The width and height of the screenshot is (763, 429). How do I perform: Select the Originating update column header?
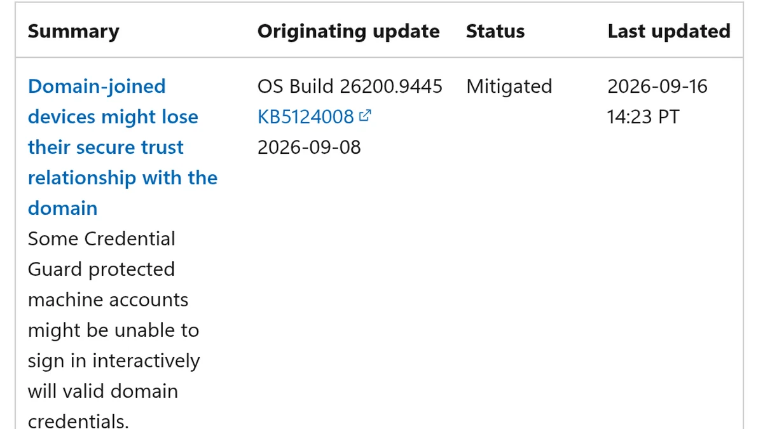tap(348, 31)
